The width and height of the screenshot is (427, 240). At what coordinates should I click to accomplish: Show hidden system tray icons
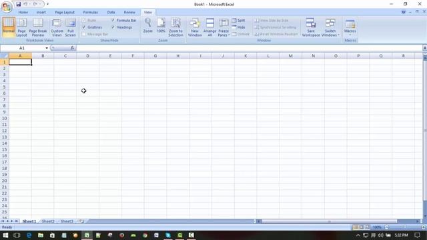click(x=358, y=235)
